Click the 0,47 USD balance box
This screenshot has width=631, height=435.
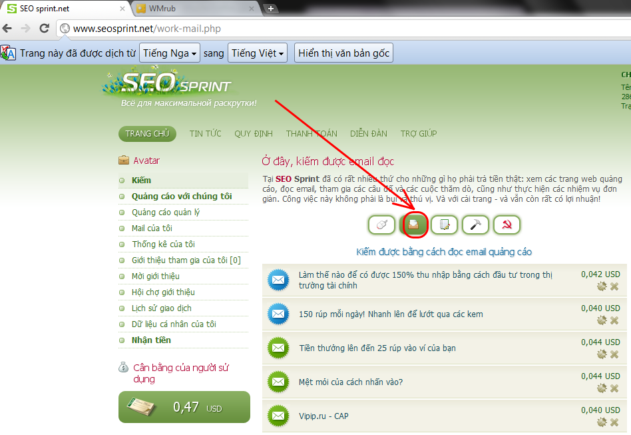point(184,407)
